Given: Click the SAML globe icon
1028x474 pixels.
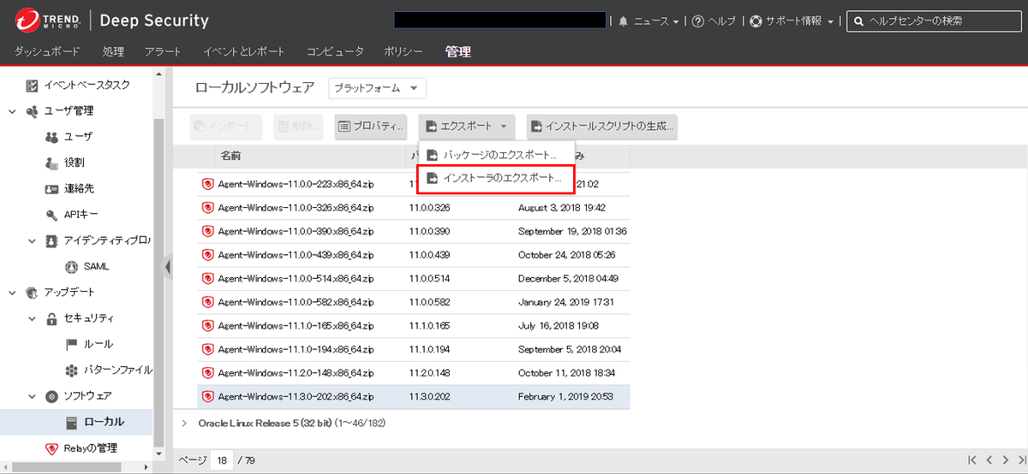Looking at the screenshot, I should 72,266.
